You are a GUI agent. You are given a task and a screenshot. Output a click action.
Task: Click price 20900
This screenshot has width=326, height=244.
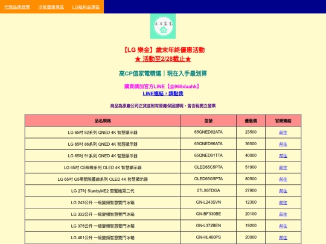pos(251,237)
